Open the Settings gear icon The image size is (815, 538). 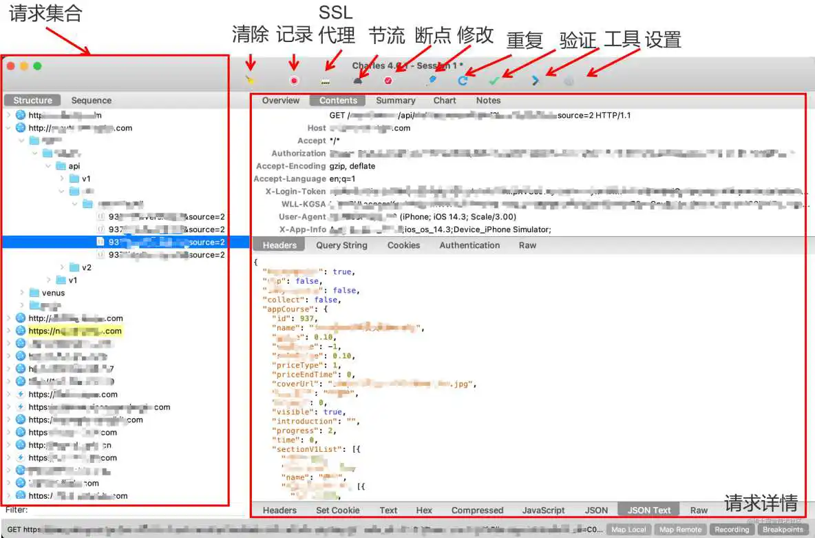pyautogui.click(x=569, y=81)
